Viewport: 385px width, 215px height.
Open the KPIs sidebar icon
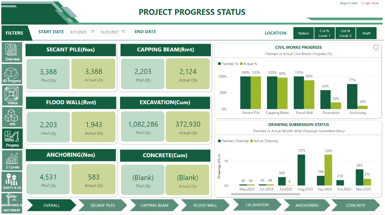click(x=12, y=117)
